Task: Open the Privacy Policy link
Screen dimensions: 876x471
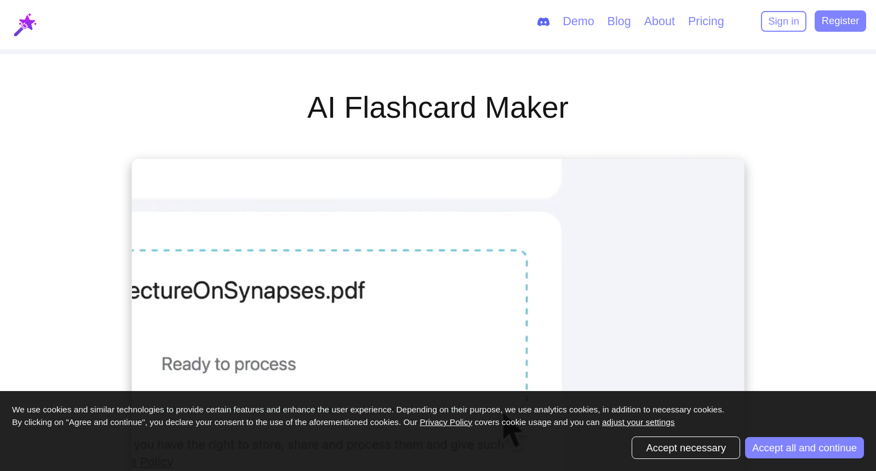Action: 445,422
